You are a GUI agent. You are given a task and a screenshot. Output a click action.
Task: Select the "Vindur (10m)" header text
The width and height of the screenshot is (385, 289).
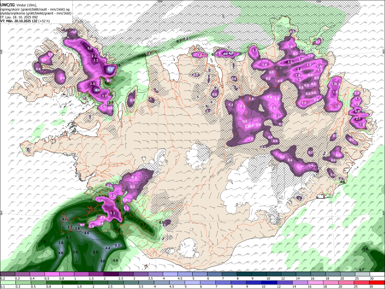[26, 5]
